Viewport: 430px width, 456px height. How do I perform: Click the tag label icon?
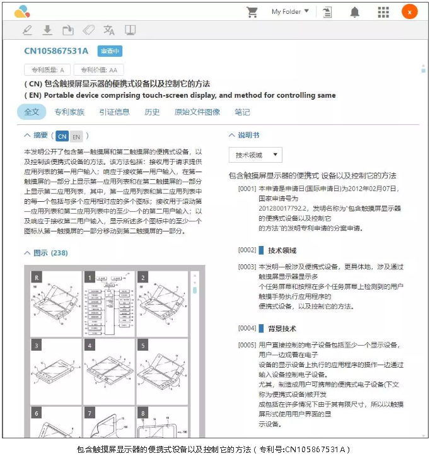(88, 30)
